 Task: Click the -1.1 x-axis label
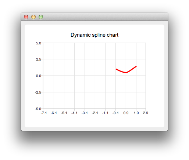[105, 113]
